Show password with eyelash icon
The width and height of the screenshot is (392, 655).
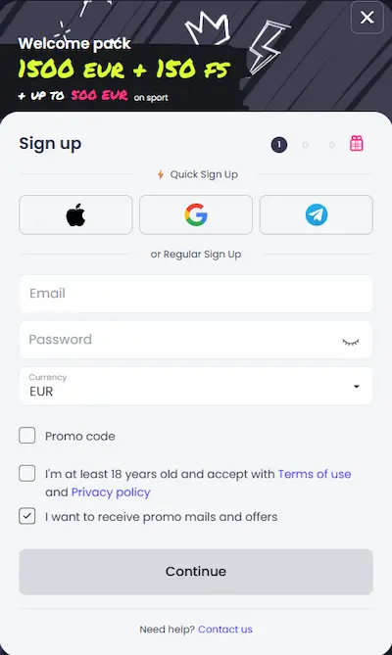click(x=351, y=342)
